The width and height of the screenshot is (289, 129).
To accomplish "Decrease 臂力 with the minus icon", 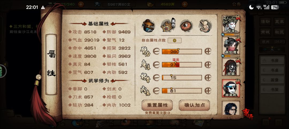I will click(x=156, y=52).
